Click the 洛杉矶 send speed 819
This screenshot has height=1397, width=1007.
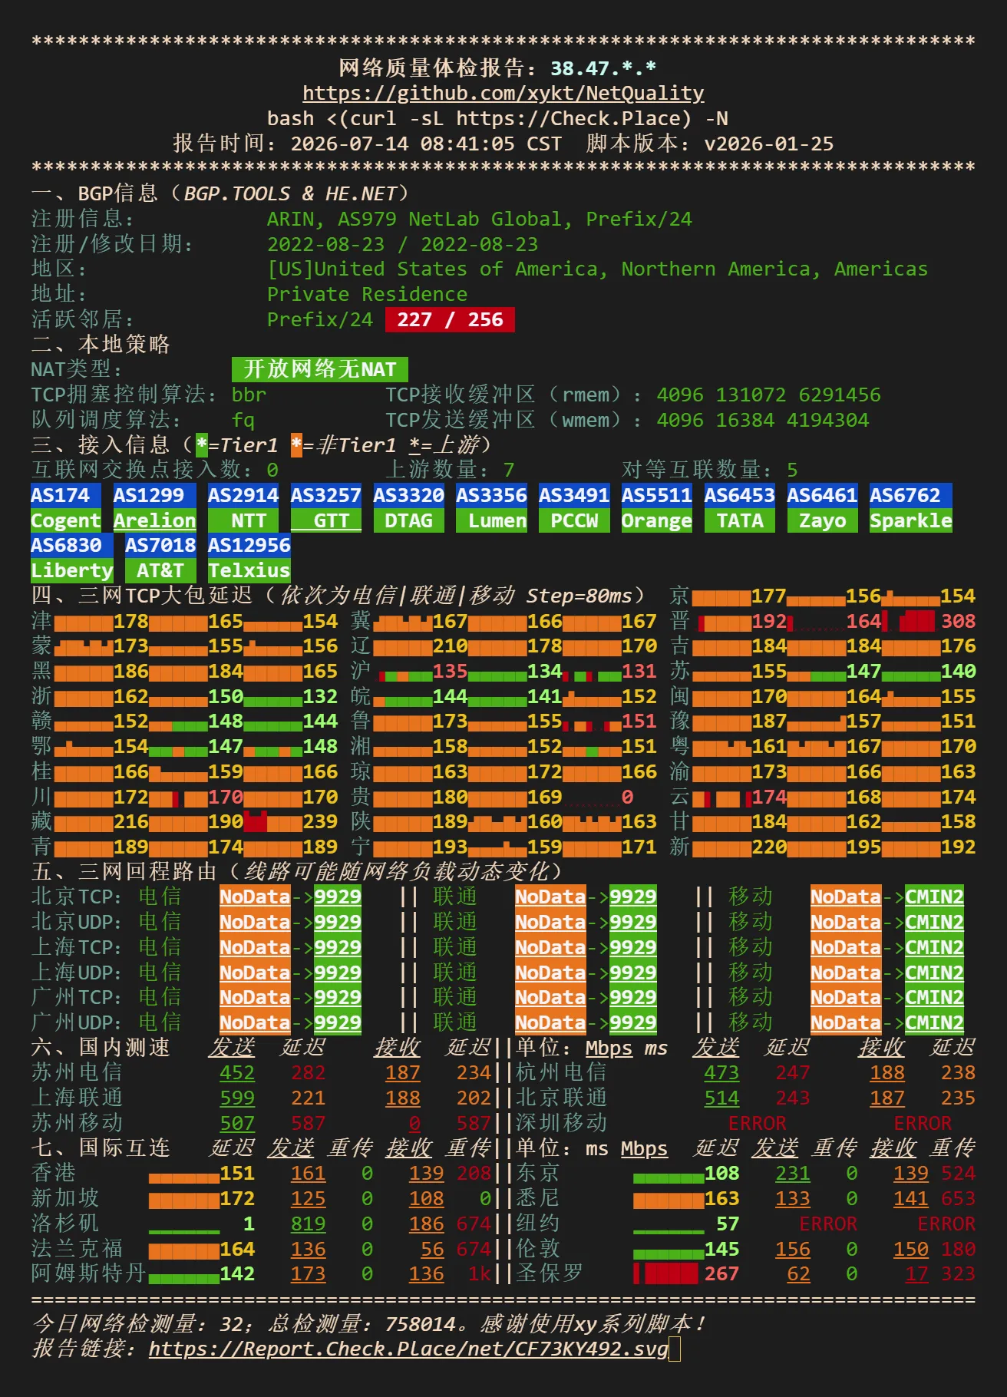point(309,1224)
